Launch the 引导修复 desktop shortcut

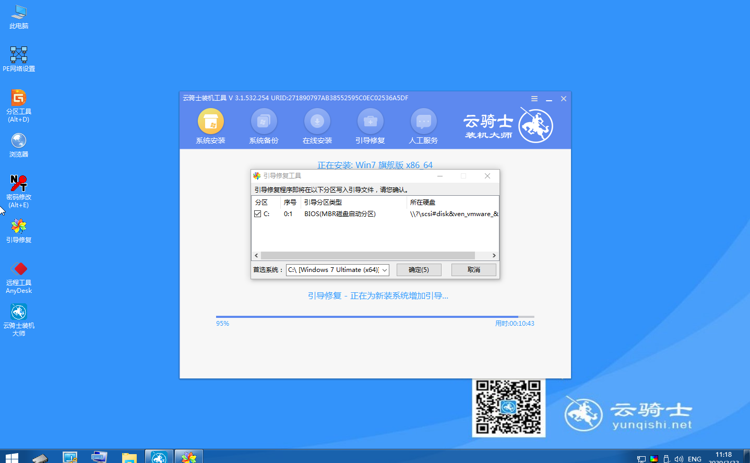[18, 229]
